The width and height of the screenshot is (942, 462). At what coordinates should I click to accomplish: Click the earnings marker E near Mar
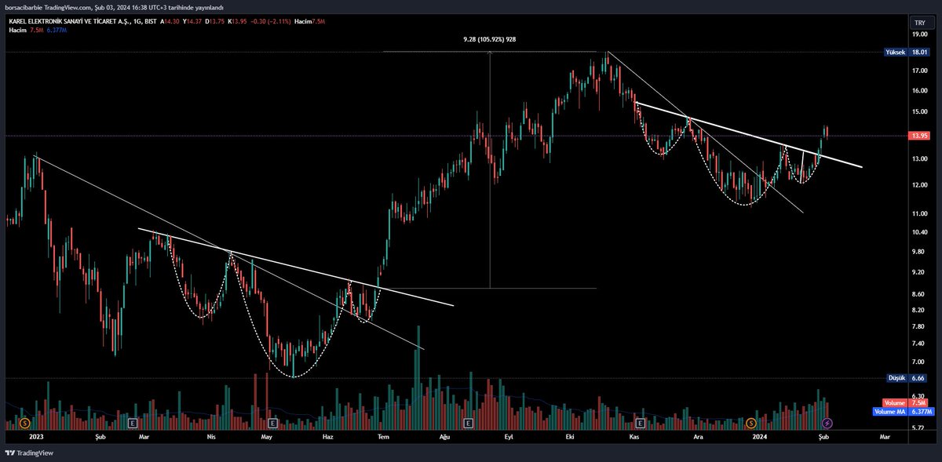click(x=133, y=423)
